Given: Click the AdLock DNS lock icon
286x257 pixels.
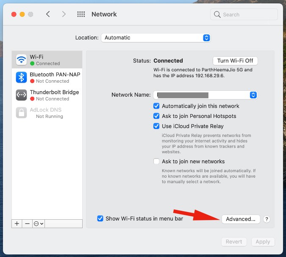Looking at the screenshot, I should coord(21,112).
